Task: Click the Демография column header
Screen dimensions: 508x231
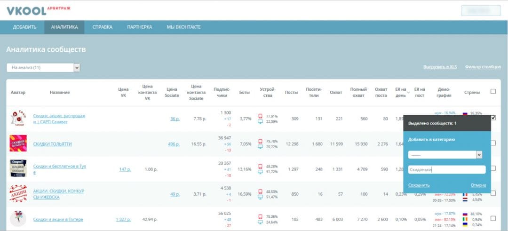Action: point(444,92)
